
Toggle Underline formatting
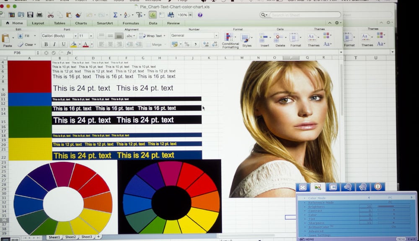click(64, 44)
